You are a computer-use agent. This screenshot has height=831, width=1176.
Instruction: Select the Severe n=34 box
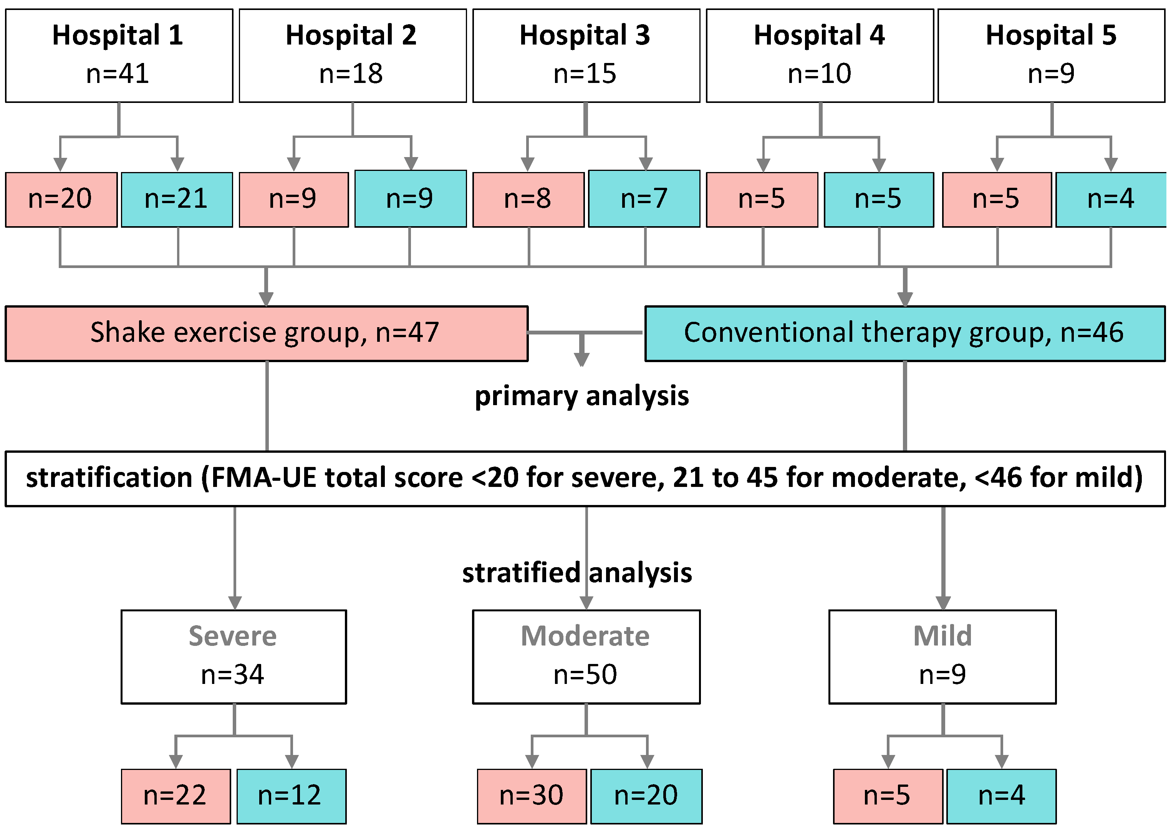(x=234, y=657)
